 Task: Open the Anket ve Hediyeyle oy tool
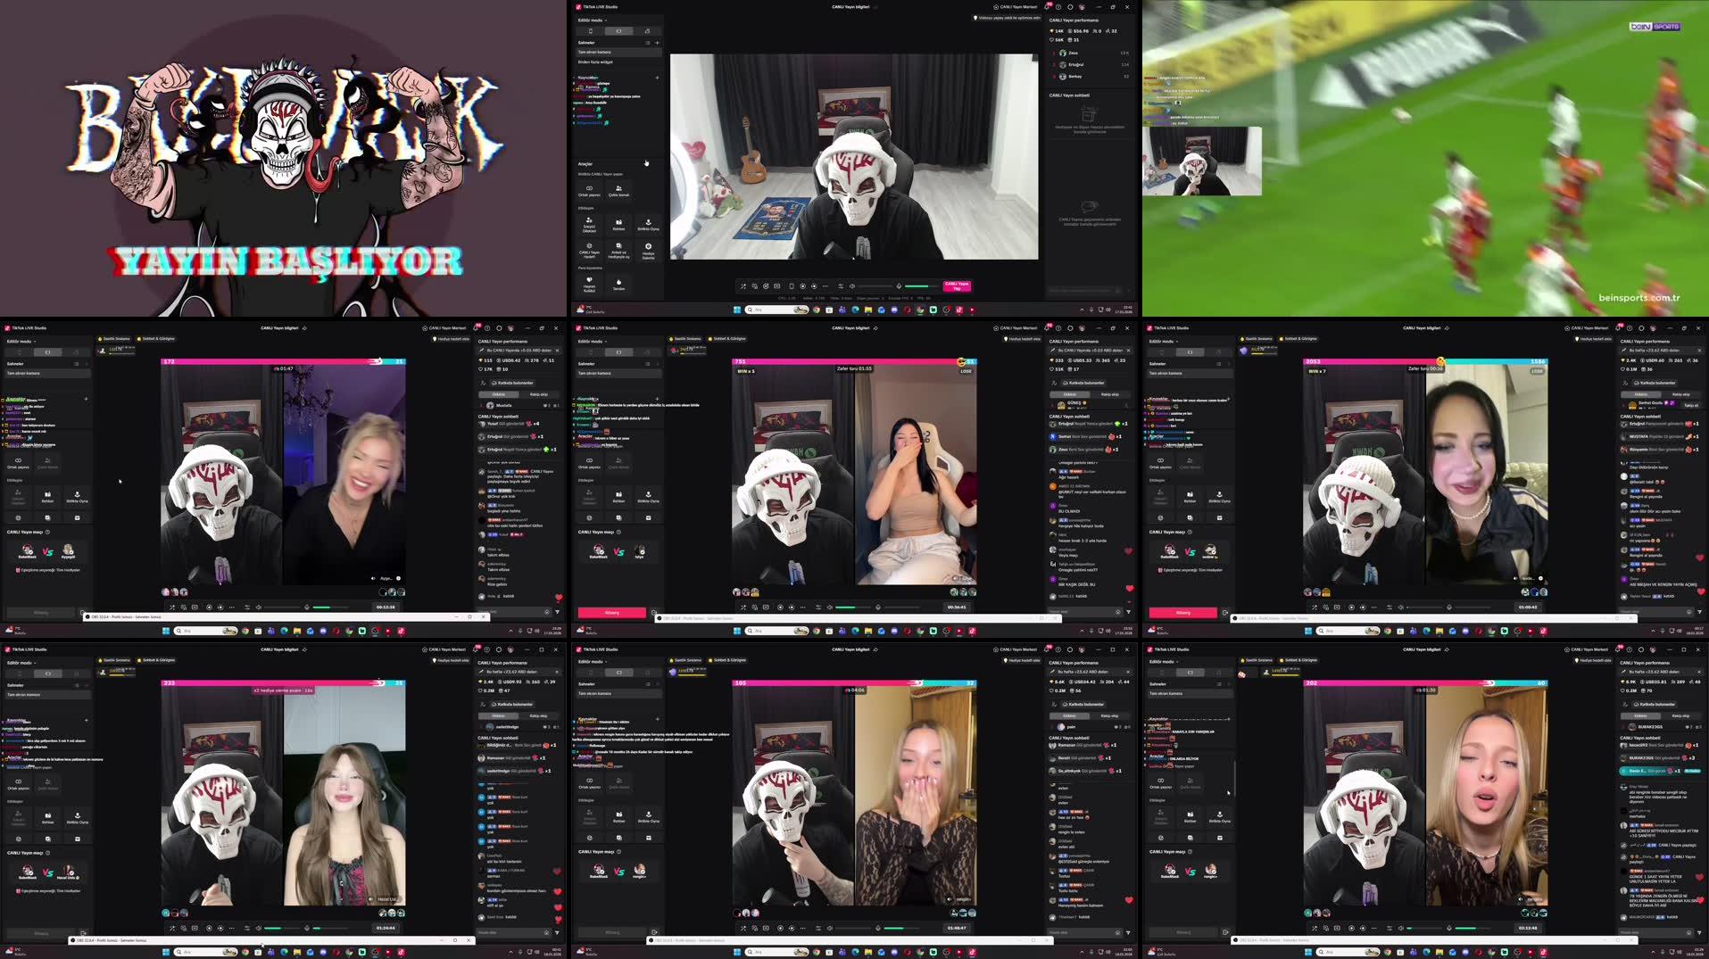618,253
